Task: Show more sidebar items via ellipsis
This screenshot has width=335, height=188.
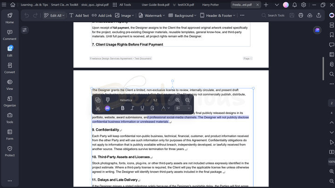Action: point(10,181)
